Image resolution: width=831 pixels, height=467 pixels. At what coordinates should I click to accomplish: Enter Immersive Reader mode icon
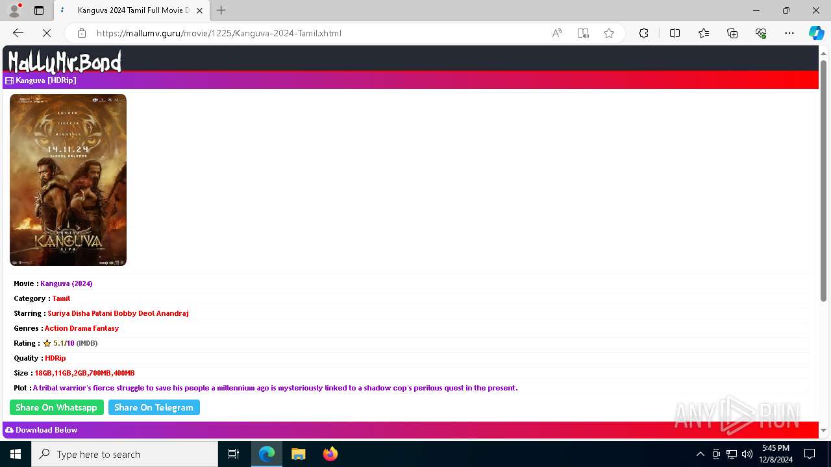click(583, 33)
